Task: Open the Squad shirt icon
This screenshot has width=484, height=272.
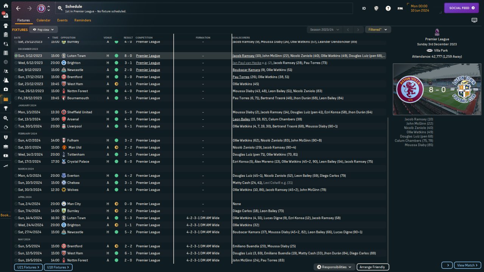Action: click(x=6, y=26)
